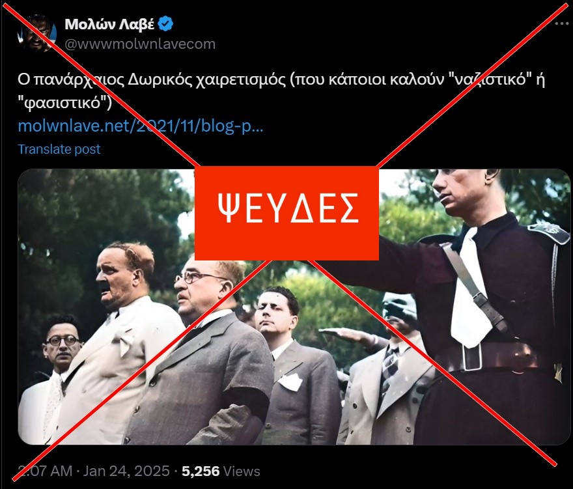Open the @wwwmolwnlavecom handle

tap(140, 44)
